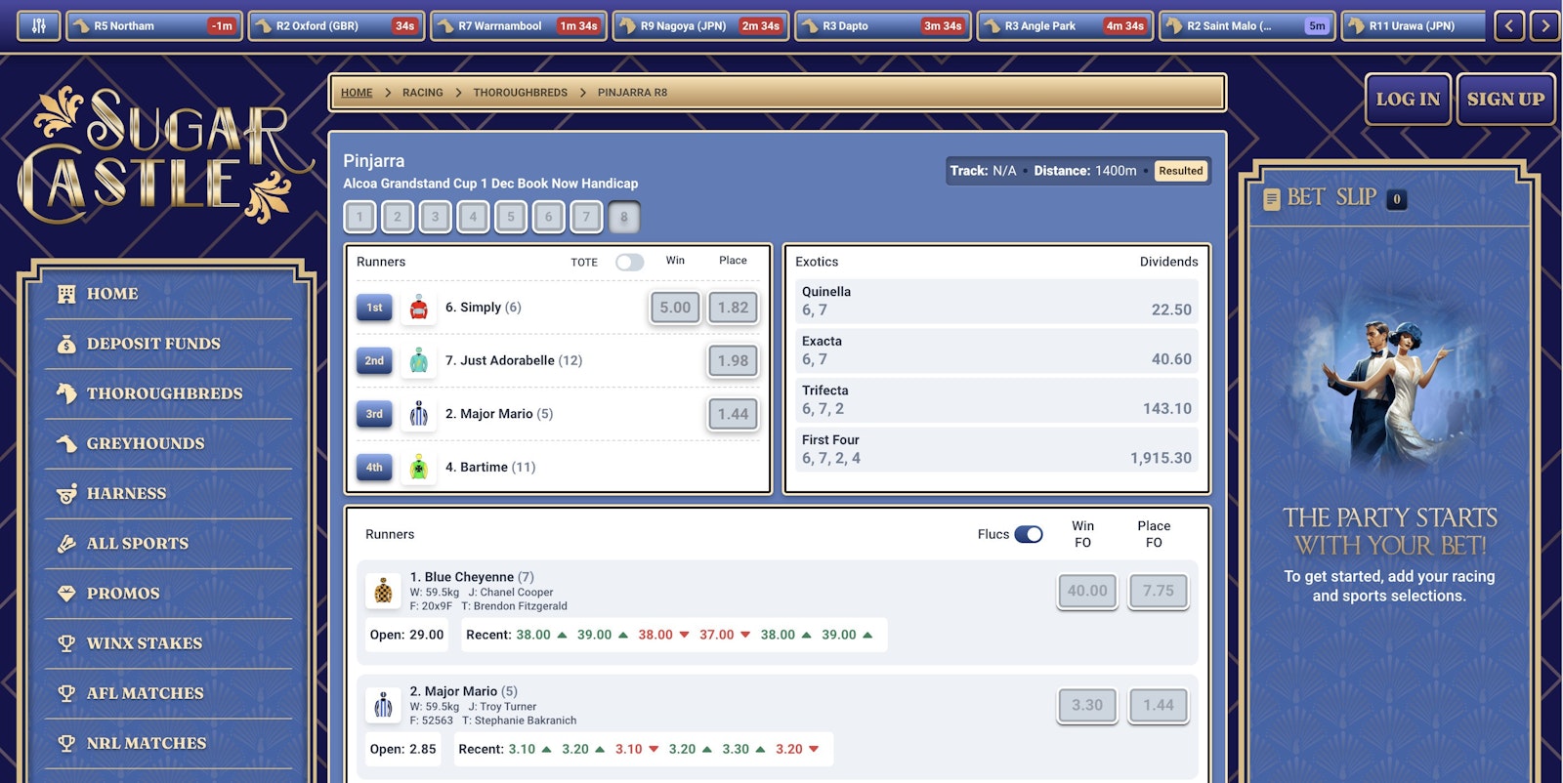Screen dimensions: 1563x783
Task: Turn off the Flucs toggle
Action: (x=1028, y=534)
